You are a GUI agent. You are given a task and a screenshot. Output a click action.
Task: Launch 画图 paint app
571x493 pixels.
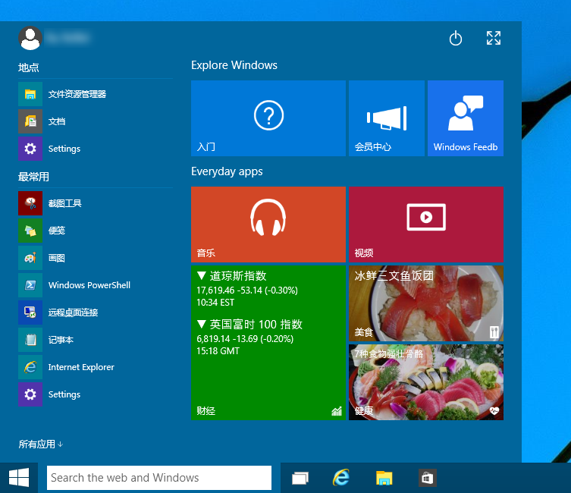pyautogui.click(x=96, y=258)
